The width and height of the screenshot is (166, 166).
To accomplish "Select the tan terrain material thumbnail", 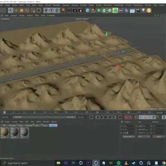I will pos(5,132).
